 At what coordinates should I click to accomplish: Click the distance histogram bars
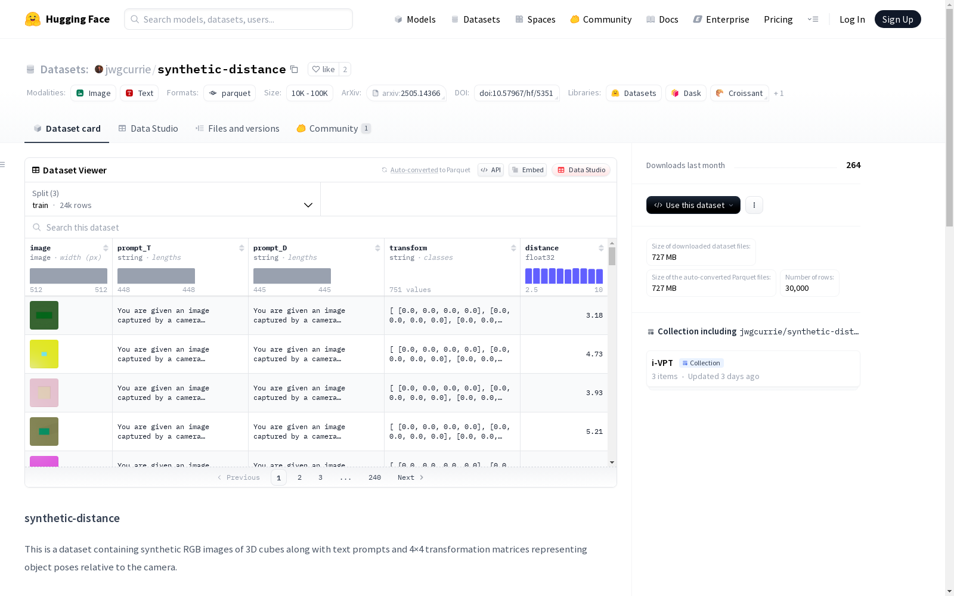tap(564, 276)
